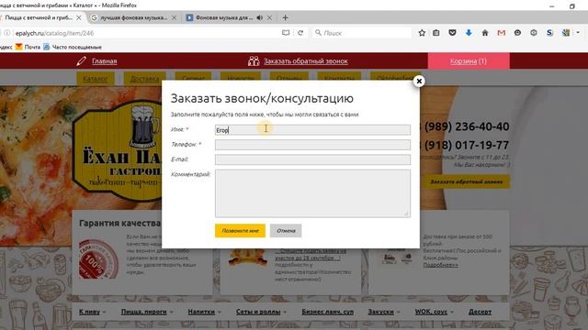This screenshot has height=330, width=588.
Task: Open the Gmail extension icon
Action: 502,33
